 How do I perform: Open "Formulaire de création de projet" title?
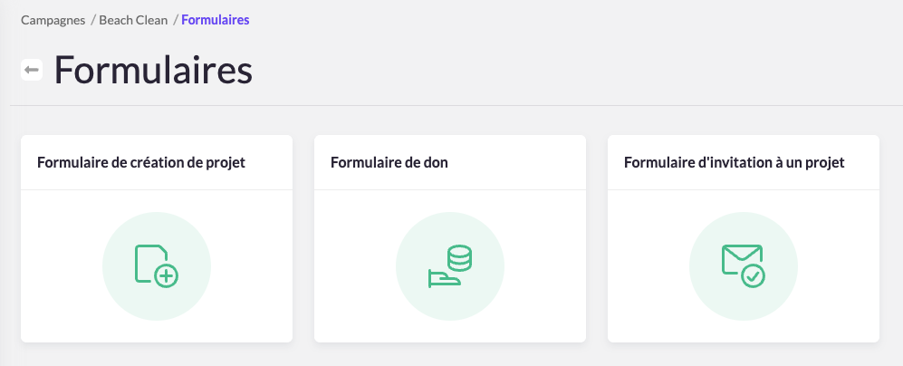coord(141,163)
